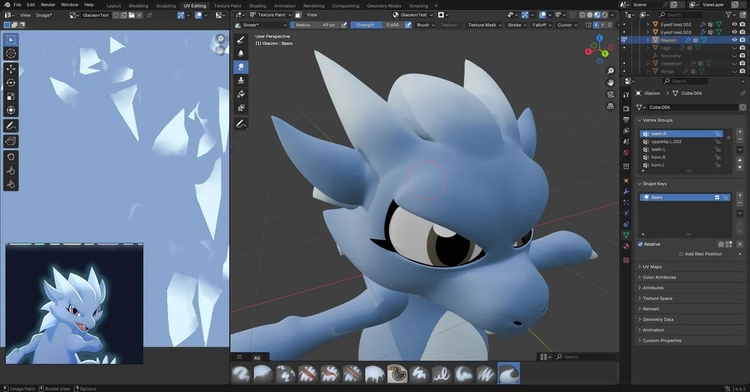Open an image file via the folder icon

tap(132, 15)
